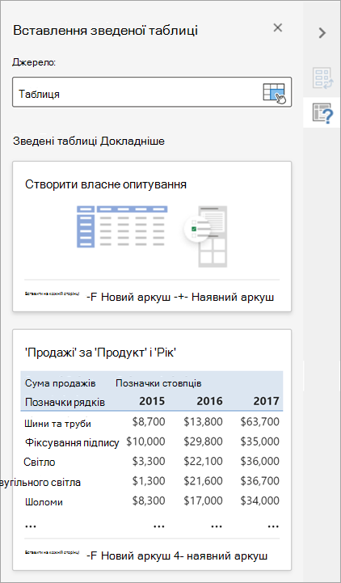Viewport: 341px width, 583px height.
Task: Click the $63,700 cell
Action: (259, 421)
